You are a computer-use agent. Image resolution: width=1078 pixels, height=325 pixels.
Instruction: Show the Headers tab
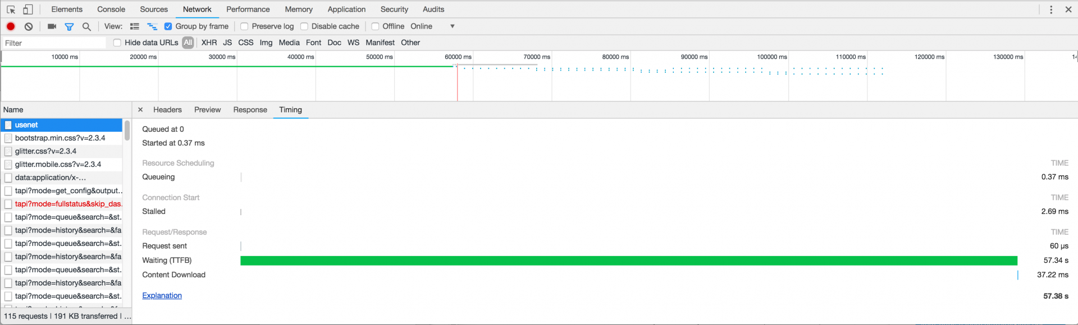167,110
